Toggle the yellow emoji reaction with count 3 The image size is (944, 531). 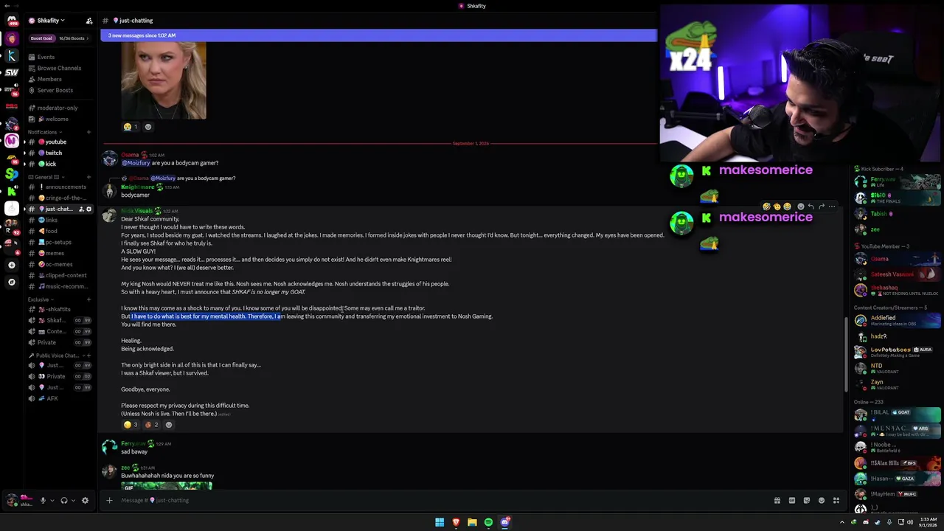pyautogui.click(x=131, y=425)
